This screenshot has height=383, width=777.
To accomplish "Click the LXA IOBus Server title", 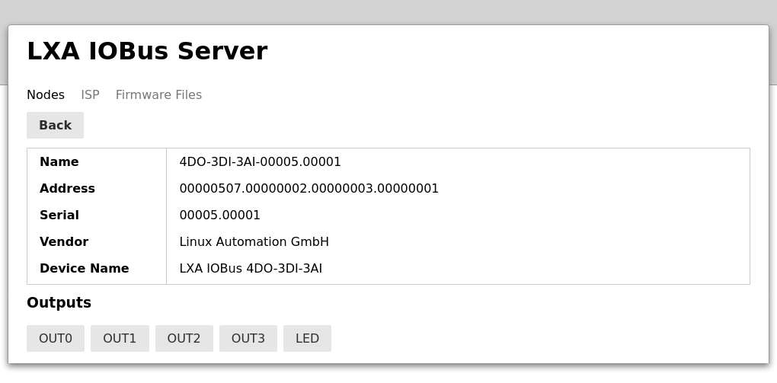I will [147, 51].
